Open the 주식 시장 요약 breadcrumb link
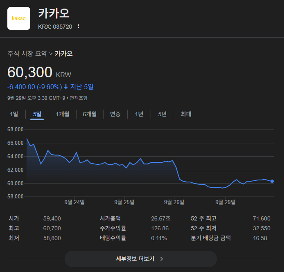This screenshot has width=284, height=272. [27, 54]
